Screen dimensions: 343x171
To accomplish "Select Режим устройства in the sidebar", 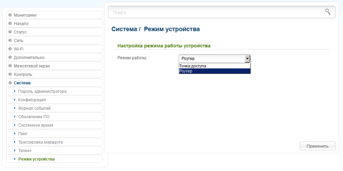I will [x=54, y=159].
